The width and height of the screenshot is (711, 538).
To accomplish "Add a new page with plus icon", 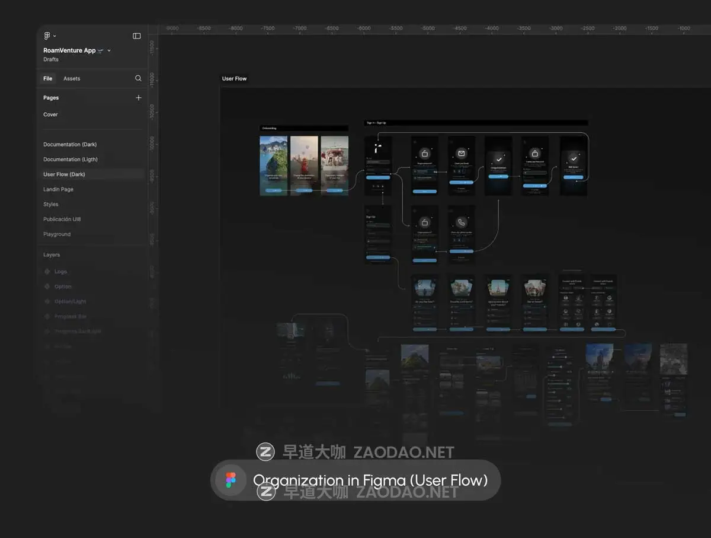I will coord(139,98).
